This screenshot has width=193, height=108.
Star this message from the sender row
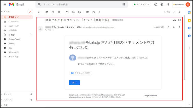168,27
